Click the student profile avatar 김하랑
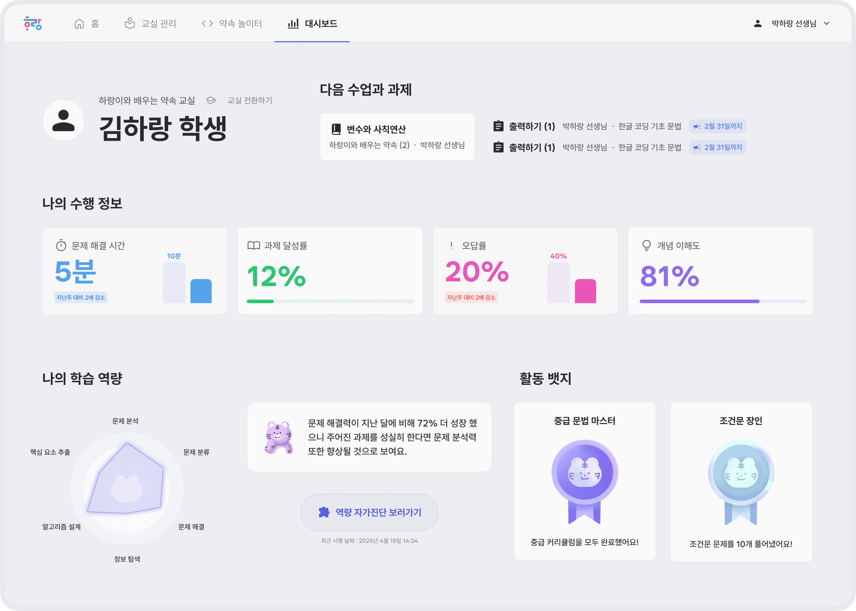 click(63, 120)
